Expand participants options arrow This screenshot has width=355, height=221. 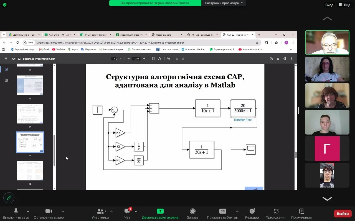111,211
